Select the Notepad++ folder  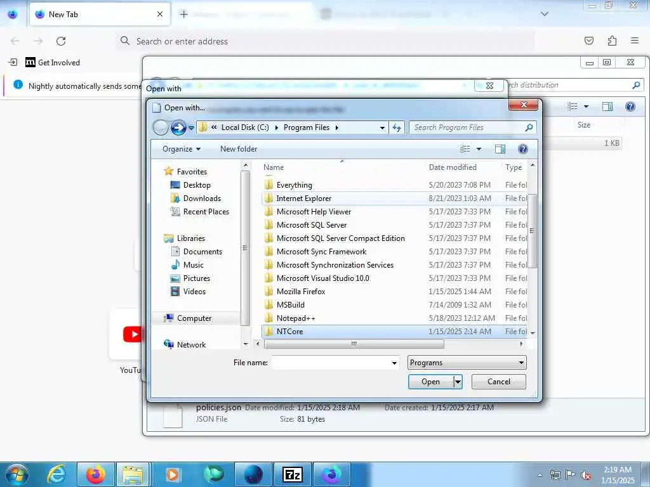point(296,318)
